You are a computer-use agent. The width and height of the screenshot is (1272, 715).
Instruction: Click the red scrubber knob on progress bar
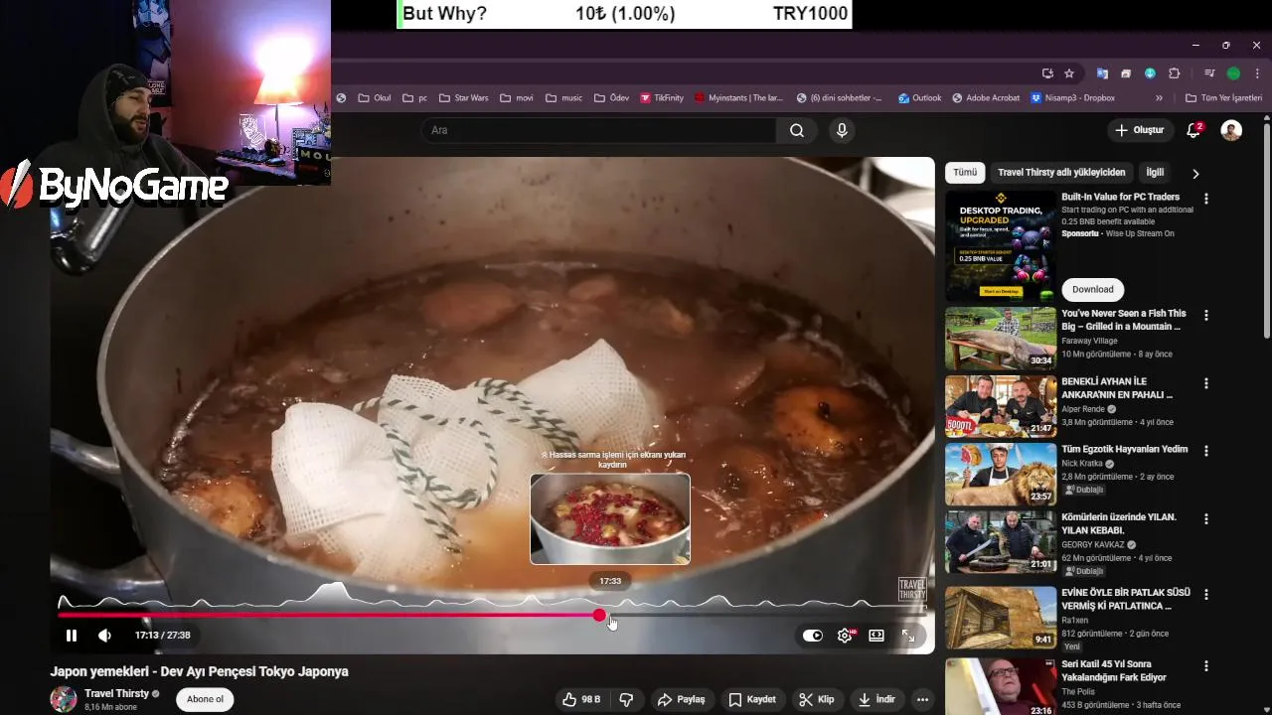[599, 616]
